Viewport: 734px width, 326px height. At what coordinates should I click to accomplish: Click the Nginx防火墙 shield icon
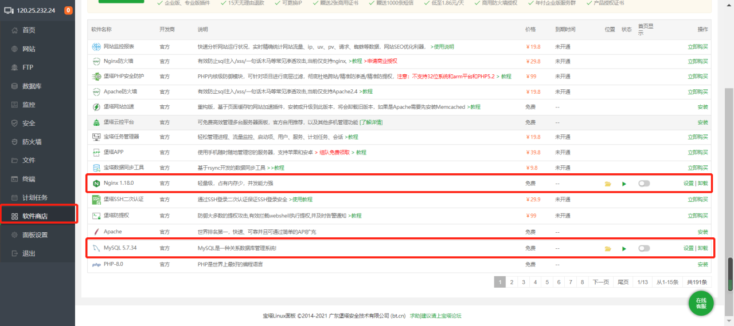click(x=96, y=61)
